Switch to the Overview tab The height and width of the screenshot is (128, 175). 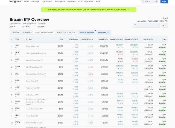[15, 32]
